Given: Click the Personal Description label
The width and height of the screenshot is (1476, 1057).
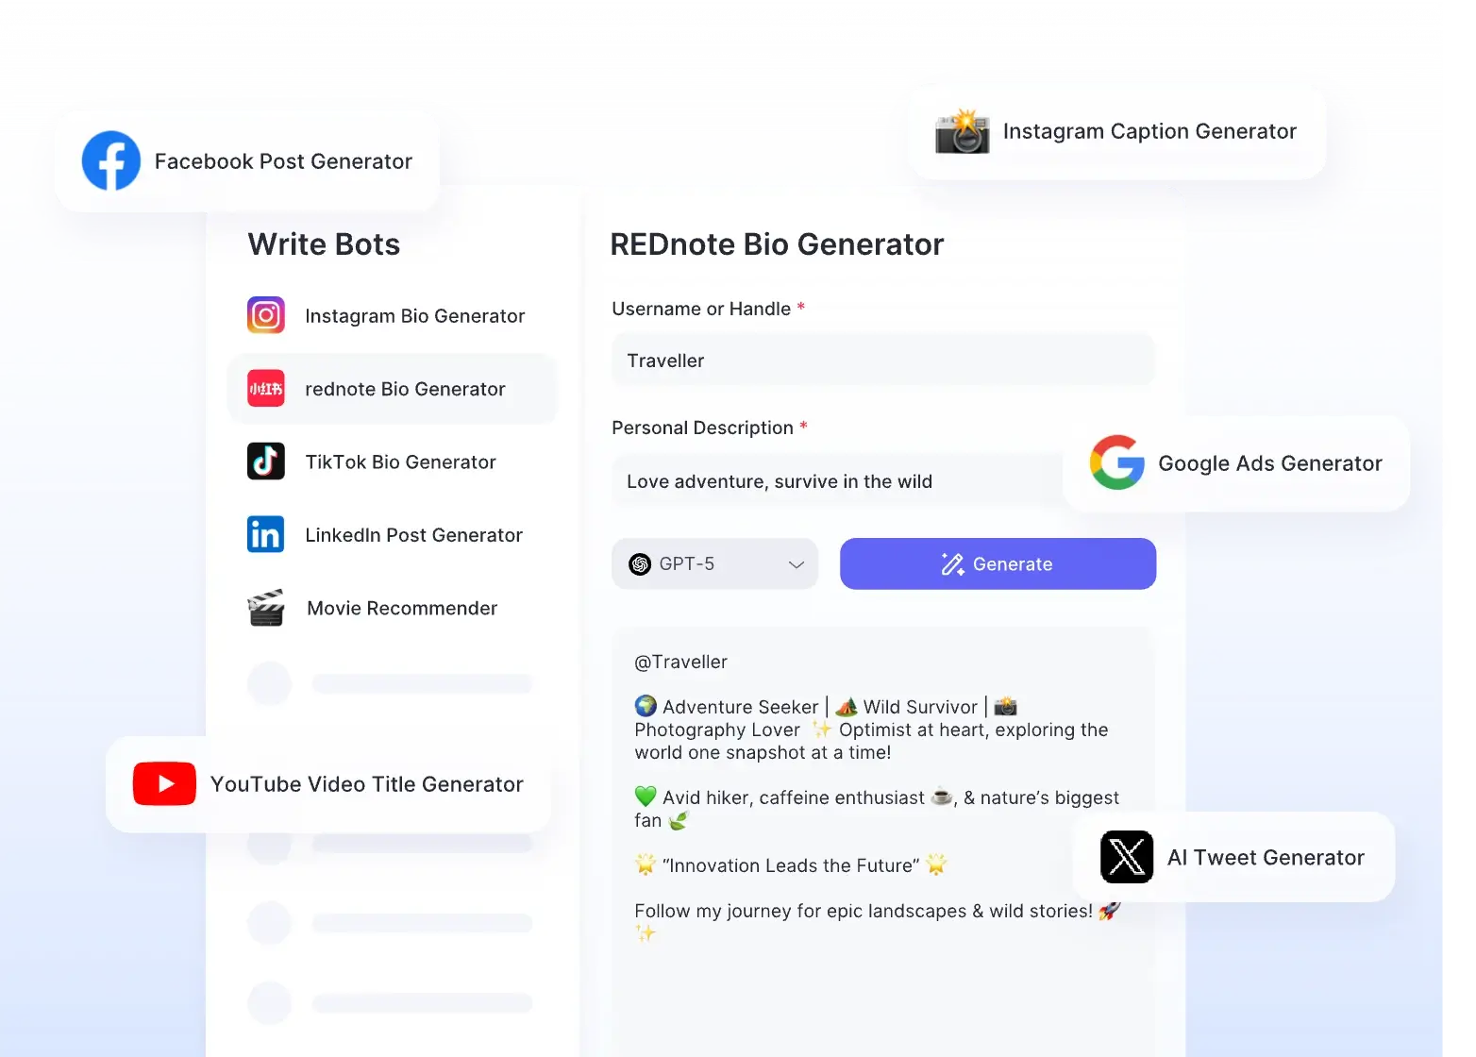Looking at the screenshot, I should point(702,428).
